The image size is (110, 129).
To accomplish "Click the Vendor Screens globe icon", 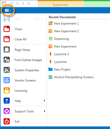I will [7, 80].
